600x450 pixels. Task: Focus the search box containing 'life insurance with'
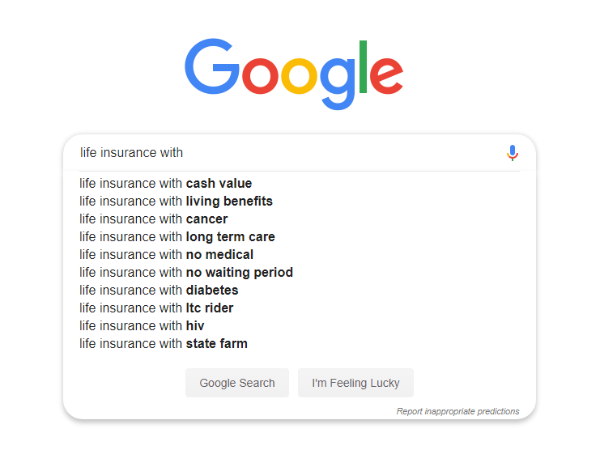coord(291,152)
